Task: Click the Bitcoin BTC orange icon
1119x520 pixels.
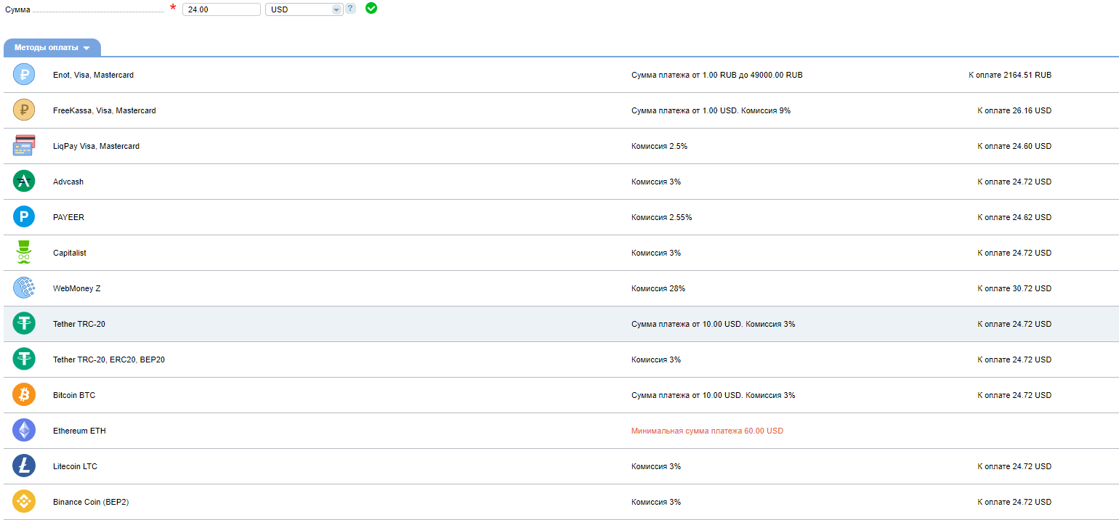Action: tap(24, 394)
